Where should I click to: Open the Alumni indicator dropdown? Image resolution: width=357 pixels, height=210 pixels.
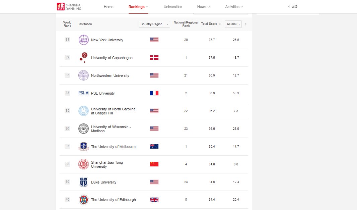(233, 24)
